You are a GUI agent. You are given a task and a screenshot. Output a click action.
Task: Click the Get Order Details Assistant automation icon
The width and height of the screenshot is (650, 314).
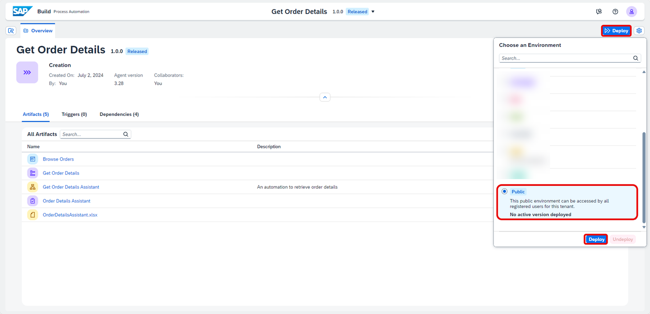coord(32,187)
